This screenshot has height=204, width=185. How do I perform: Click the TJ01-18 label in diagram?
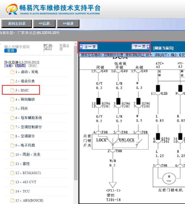[x=113, y=200]
